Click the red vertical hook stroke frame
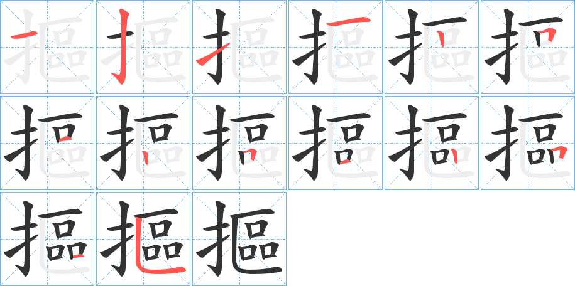 (143, 47)
